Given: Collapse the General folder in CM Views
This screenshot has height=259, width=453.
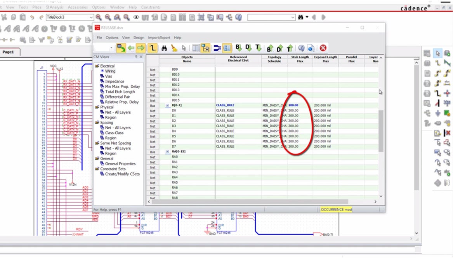Looking at the screenshot, I should 97,158.
